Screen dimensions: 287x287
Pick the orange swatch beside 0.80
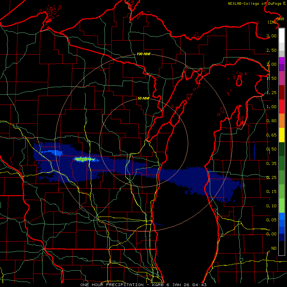coord(282,121)
